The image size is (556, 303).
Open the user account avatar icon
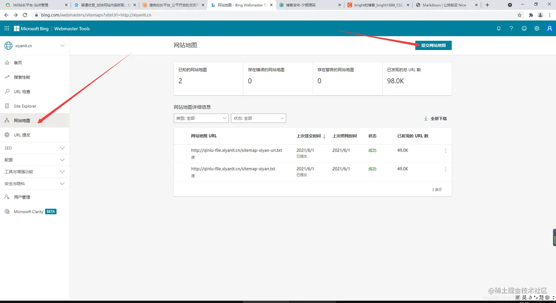point(549,28)
